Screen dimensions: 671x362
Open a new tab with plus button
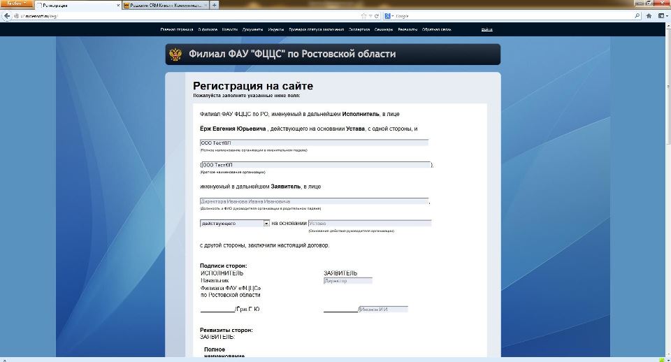215,5
